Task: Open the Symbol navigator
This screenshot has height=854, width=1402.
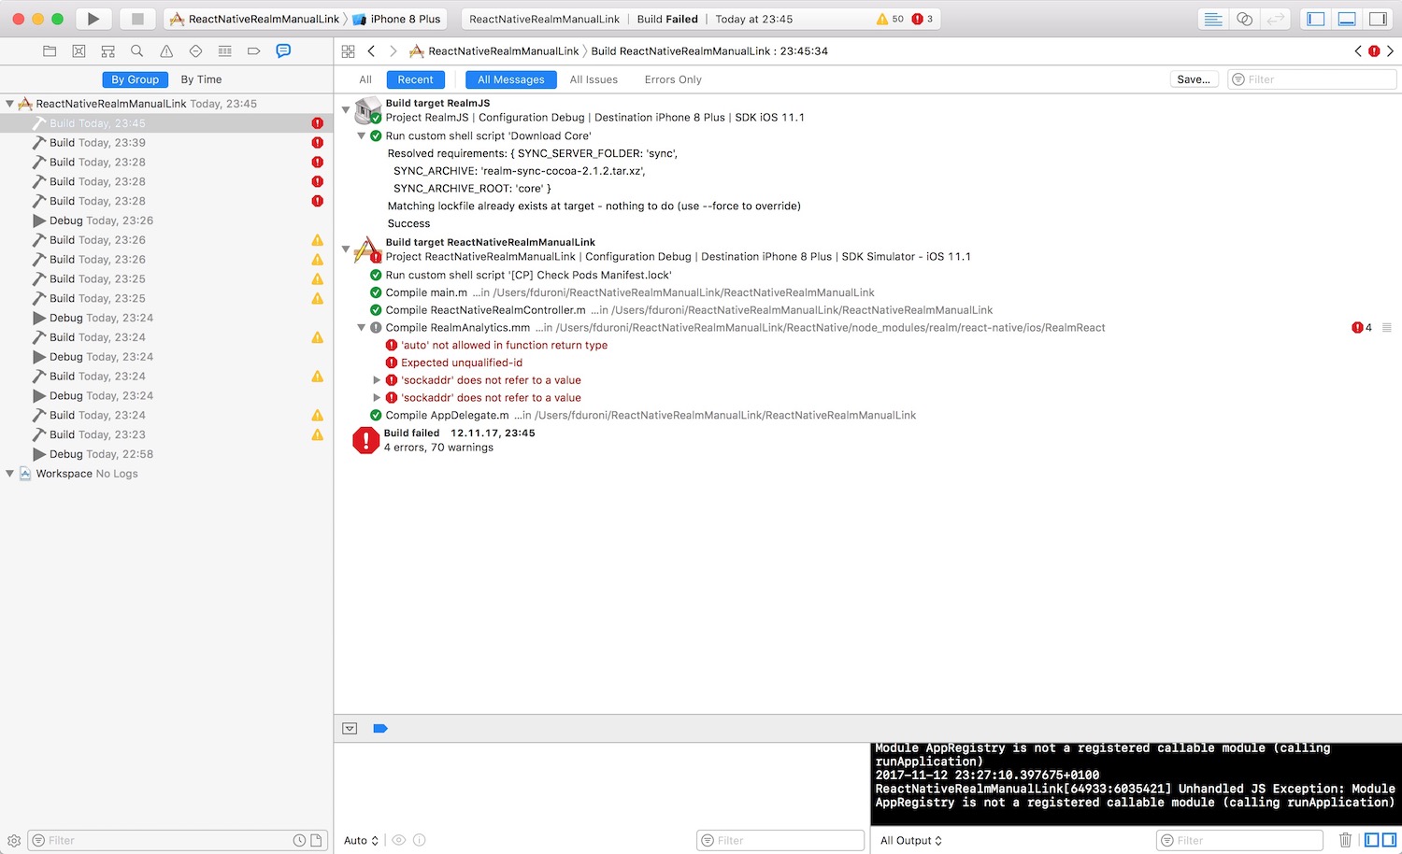Action: pyautogui.click(x=107, y=51)
